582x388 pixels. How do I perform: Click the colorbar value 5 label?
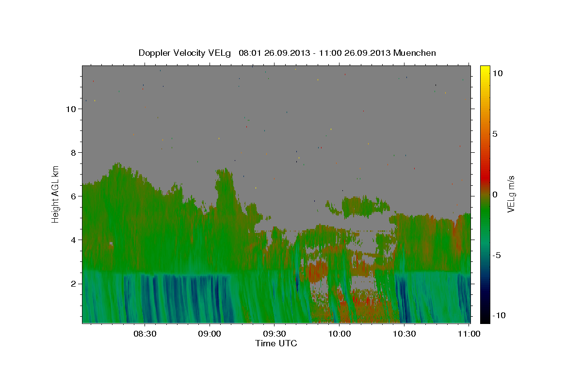point(495,134)
